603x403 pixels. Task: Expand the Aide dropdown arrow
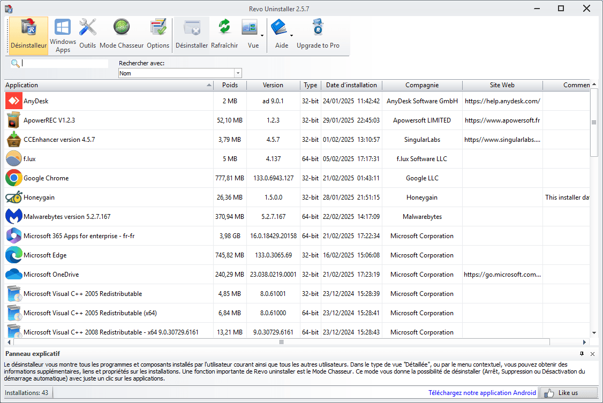(x=291, y=35)
